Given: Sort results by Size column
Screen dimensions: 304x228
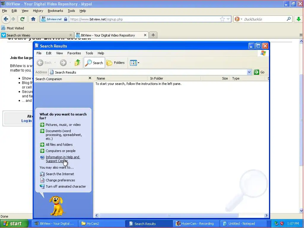Looking at the screenshot, I should [215, 78].
